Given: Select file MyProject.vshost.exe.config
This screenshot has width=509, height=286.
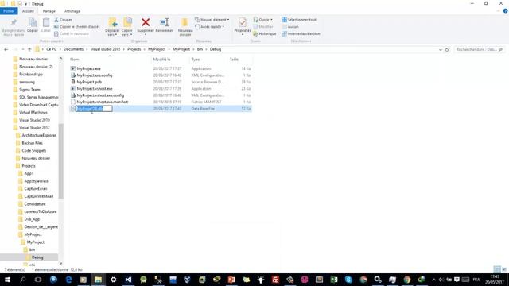Looking at the screenshot, I should 100,95.
